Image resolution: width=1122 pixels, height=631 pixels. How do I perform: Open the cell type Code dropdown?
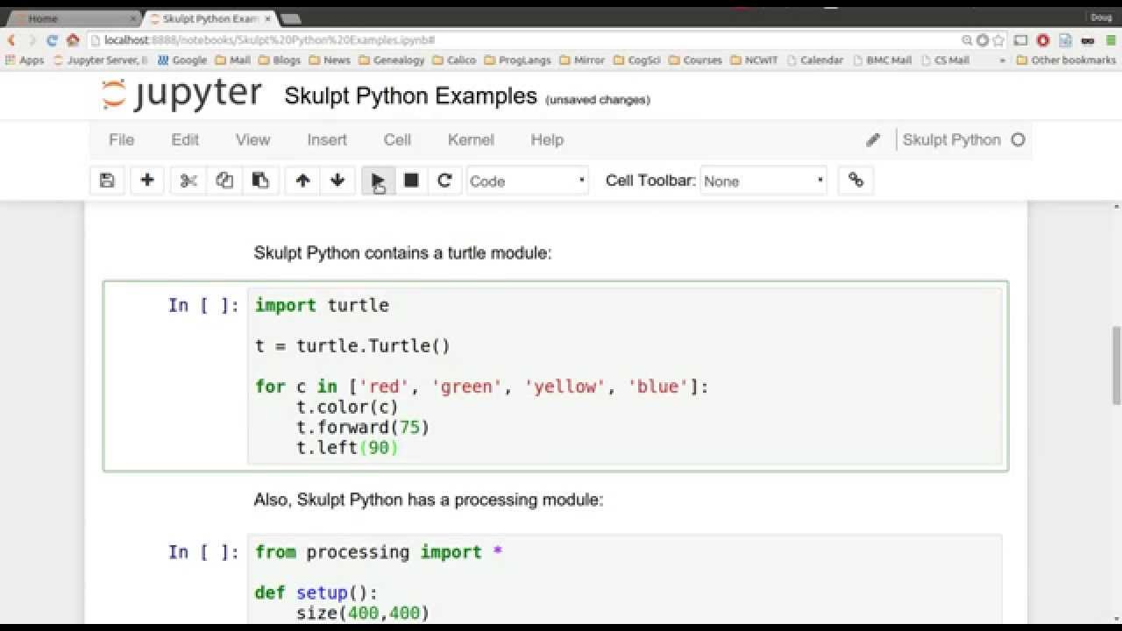(x=528, y=181)
